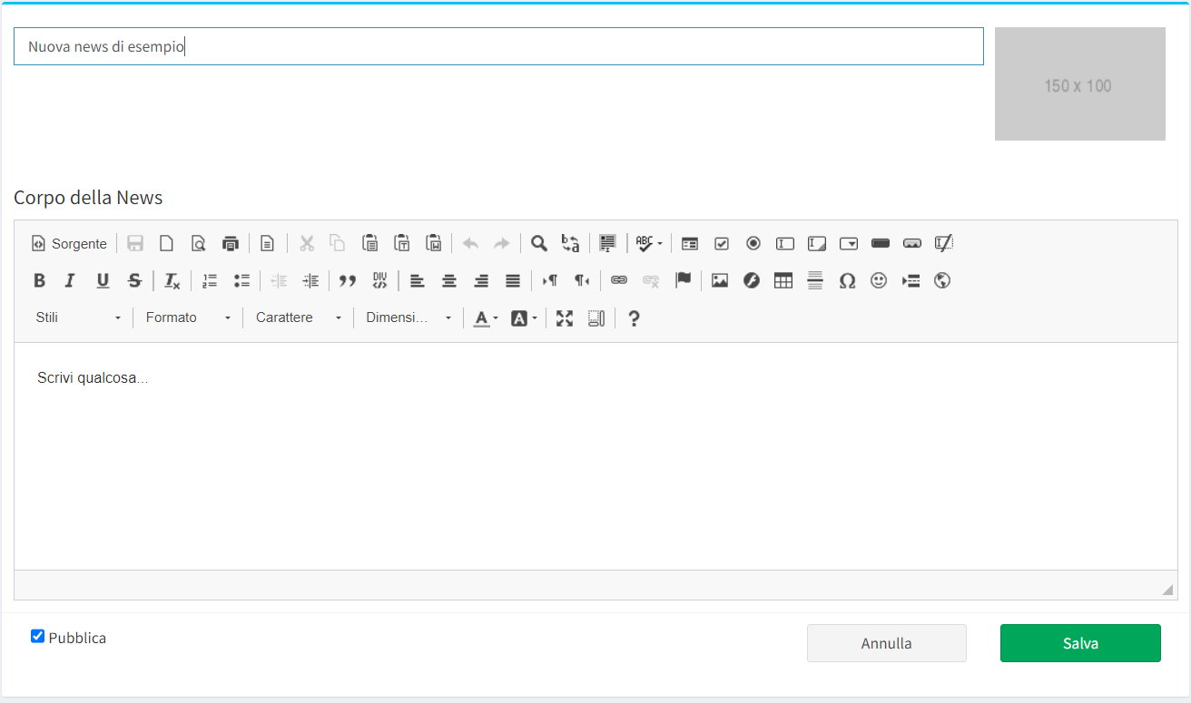Open the Carattere font dropdown
This screenshot has height=703, width=1191.
[299, 318]
